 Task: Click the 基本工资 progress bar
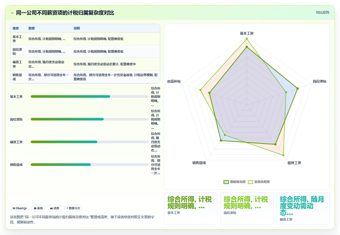tap(90, 96)
